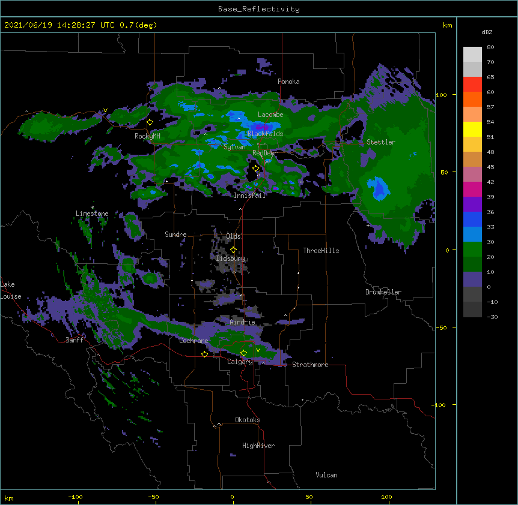Click the ThreeHills label
The width and height of the screenshot is (518, 505).
click(321, 251)
